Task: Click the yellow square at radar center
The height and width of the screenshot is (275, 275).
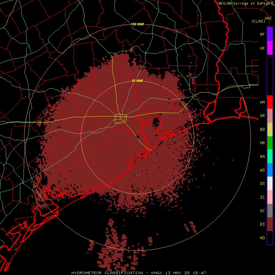Action: 121,119
